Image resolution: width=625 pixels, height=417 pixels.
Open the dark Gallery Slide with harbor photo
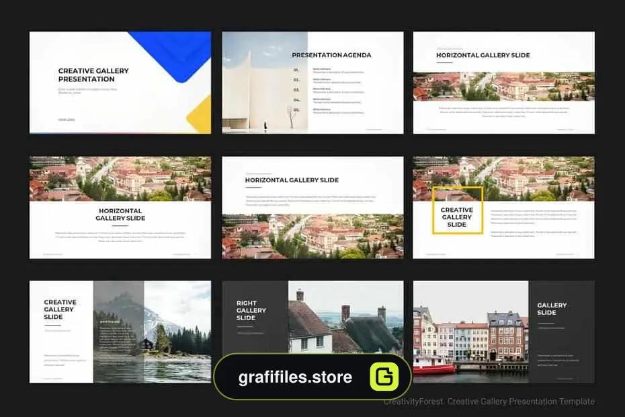tap(504, 332)
